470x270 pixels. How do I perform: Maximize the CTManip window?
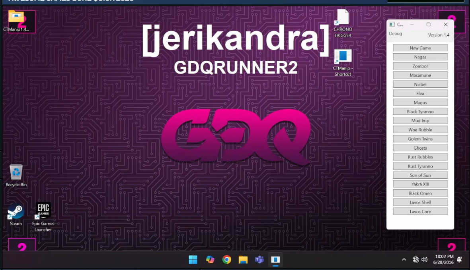428,25
